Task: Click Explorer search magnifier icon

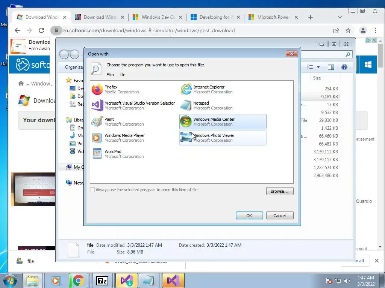Action: [348, 54]
